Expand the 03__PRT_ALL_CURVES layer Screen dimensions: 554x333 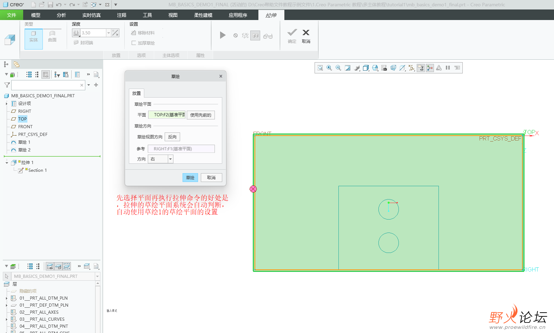pyautogui.click(x=6, y=319)
